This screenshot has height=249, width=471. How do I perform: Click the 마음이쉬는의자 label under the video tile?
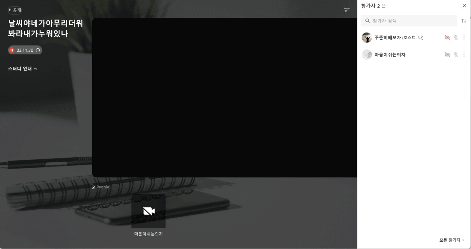[148, 234]
